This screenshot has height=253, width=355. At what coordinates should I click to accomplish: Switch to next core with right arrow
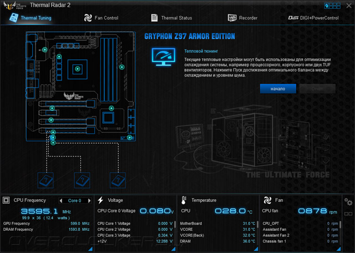pos(89,201)
